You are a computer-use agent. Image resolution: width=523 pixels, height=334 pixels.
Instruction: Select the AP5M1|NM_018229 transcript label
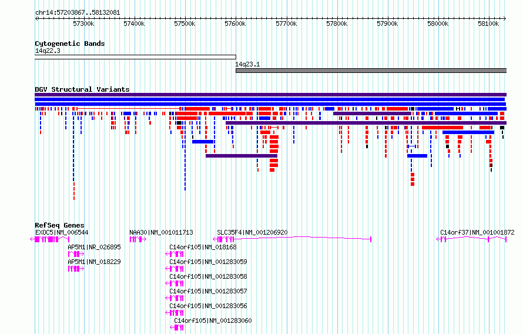click(x=94, y=262)
